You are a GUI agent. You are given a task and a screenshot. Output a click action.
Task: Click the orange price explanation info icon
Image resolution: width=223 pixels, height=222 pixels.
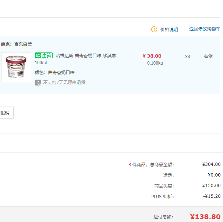pos(154,29)
